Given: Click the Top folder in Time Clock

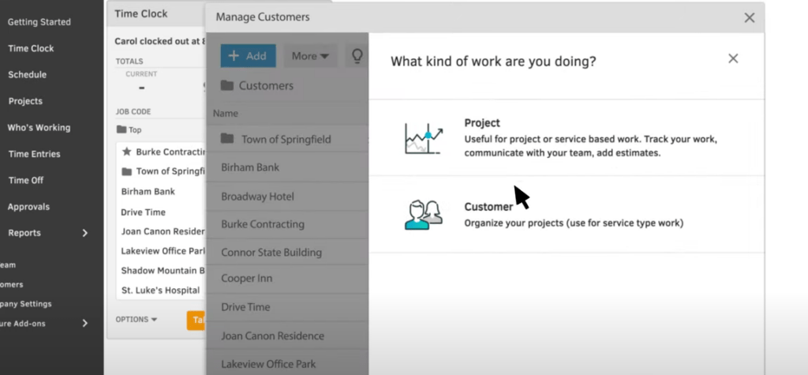Looking at the screenshot, I should [x=129, y=130].
